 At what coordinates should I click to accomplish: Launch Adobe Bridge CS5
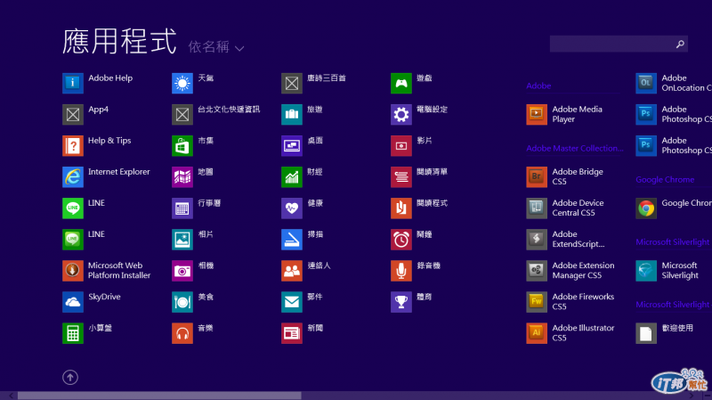[x=565, y=176]
